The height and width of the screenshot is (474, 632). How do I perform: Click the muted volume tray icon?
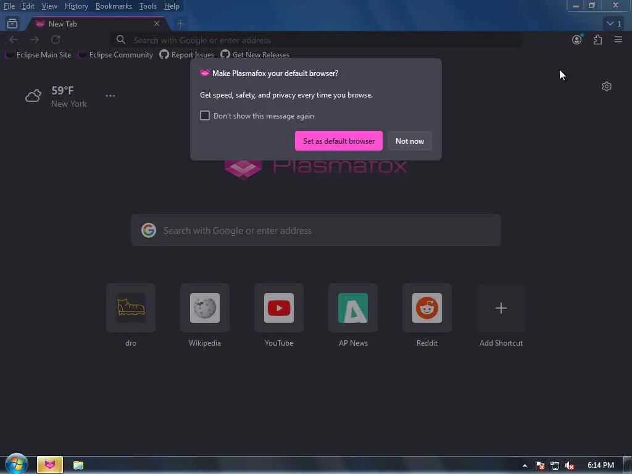click(569, 465)
